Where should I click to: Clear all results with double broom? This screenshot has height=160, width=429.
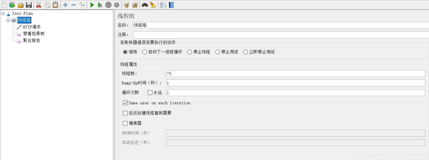click(x=135, y=5)
